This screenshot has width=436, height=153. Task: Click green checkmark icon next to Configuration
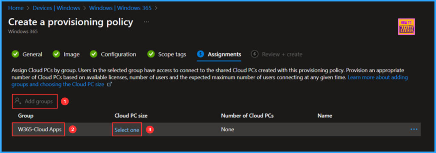coord(94,54)
